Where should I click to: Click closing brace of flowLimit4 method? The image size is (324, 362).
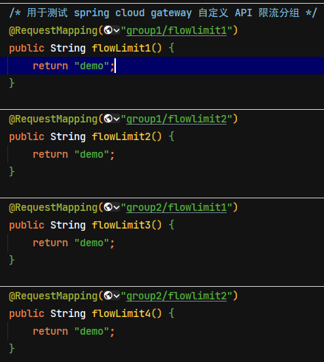tap(12, 349)
